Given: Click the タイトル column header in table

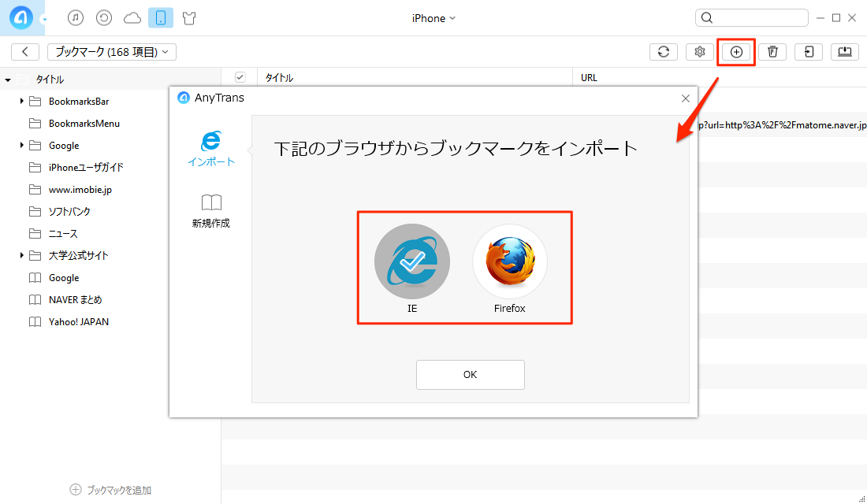Looking at the screenshot, I should coord(279,77).
